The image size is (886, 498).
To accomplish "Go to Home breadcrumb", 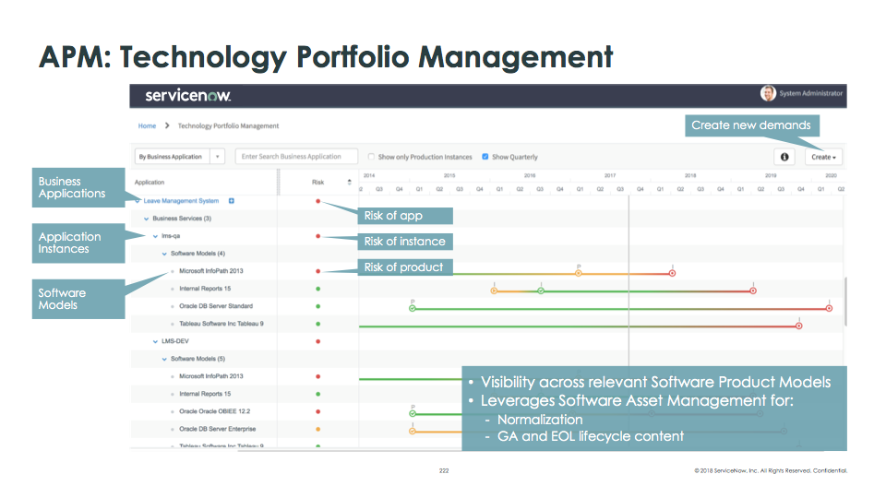I will (147, 126).
